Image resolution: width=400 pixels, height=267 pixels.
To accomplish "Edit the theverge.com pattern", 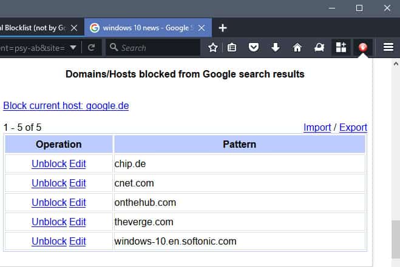I will point(78,222).
